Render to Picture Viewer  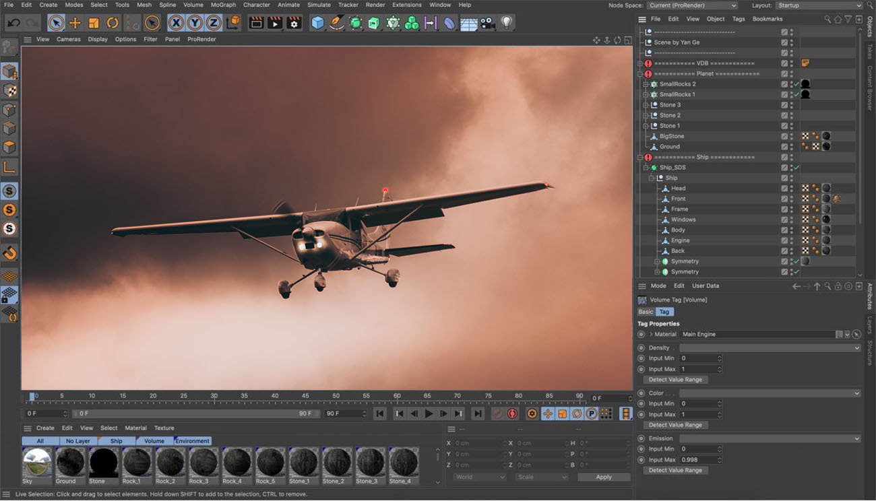pos(276,22)
